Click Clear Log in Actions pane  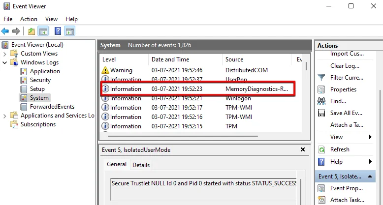pyautogui.click(x=344, y=66)
